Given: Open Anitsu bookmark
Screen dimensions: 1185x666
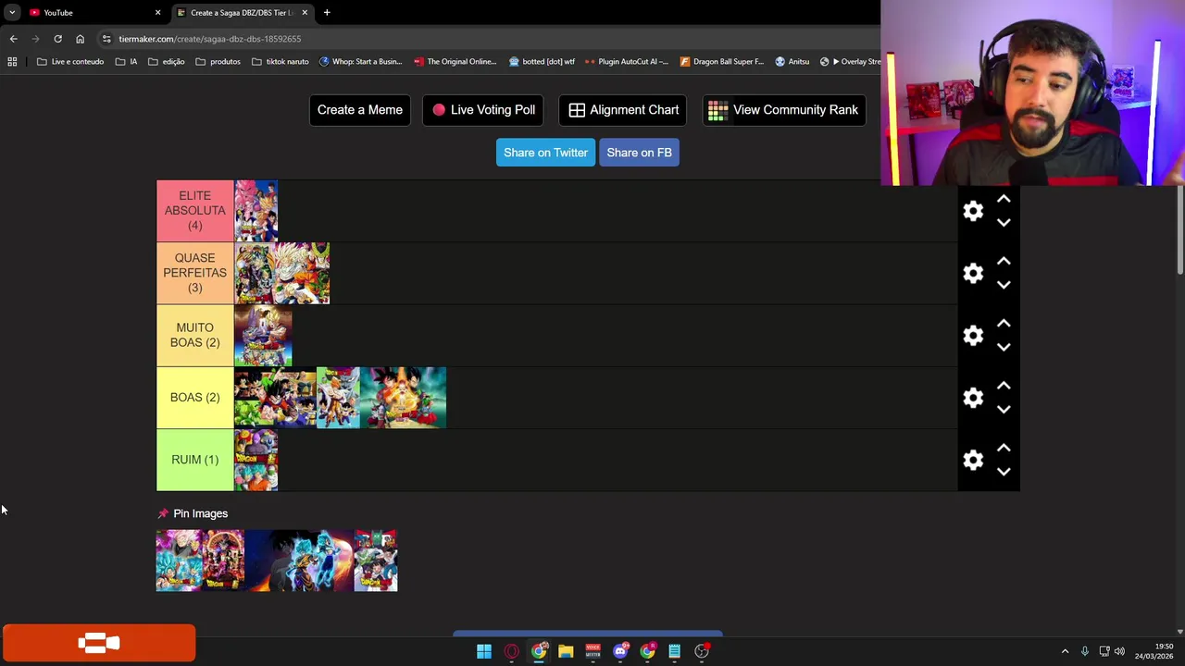Looking at the screenshot, I should point(792,62).
